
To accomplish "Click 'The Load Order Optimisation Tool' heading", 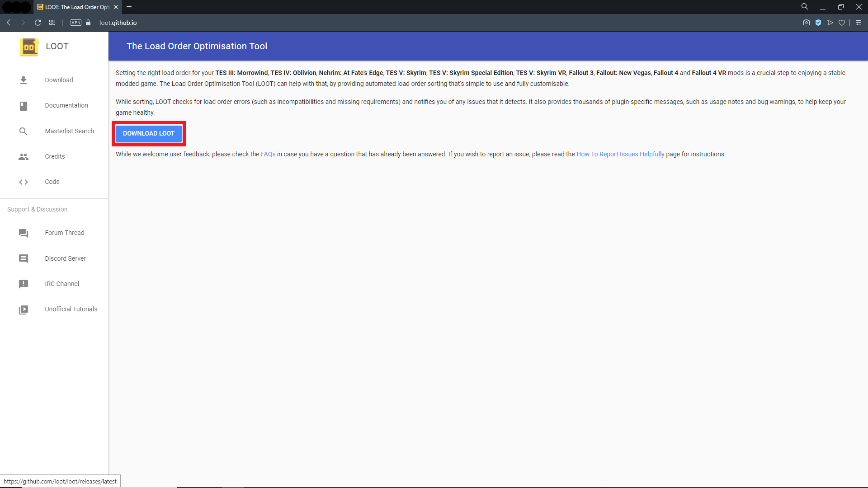I will 197,46.
